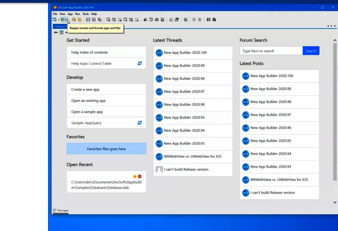Click the single floppy Save icon

pyautogui.click(x=88, y=20)
